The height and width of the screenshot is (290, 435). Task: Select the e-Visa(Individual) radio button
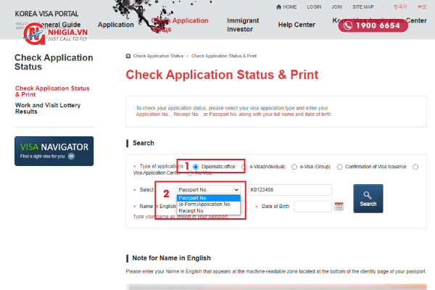tap(244, 167)
